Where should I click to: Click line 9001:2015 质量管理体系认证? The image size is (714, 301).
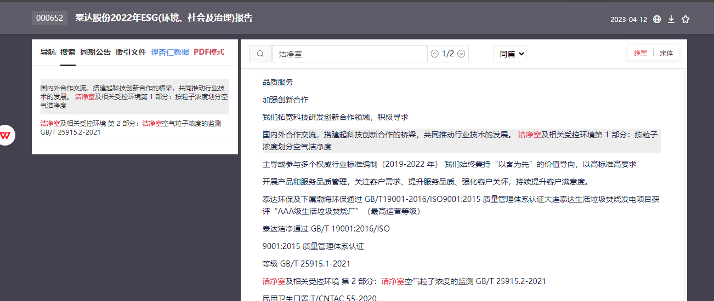point(313,246)
